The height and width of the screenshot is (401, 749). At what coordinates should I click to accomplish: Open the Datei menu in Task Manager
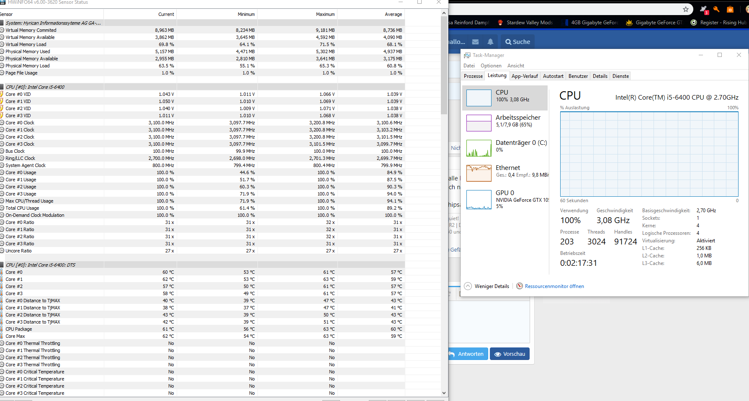click(x=469, y=66)
